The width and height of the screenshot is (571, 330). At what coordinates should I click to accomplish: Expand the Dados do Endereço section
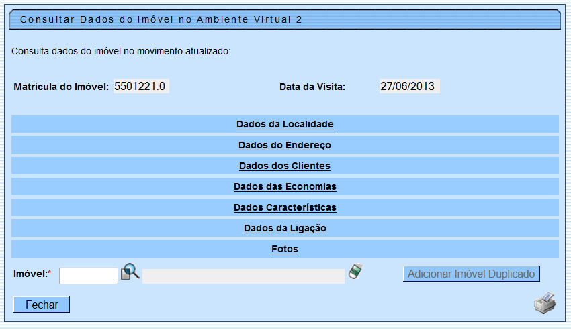click(285, 145)
